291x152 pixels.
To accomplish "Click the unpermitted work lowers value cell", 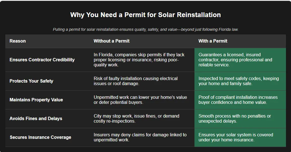I will [140, 100].
